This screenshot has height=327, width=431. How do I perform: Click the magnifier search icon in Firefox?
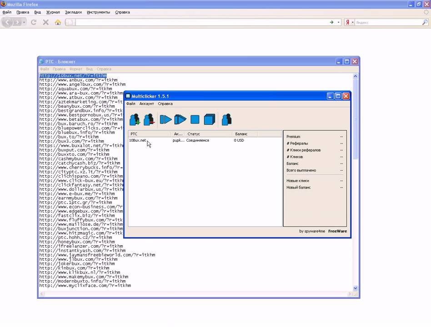tap(425, 22)
